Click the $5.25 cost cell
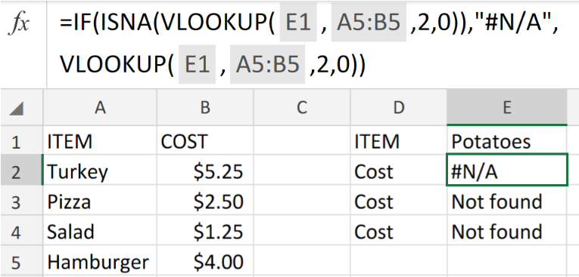 coord(205,171)
